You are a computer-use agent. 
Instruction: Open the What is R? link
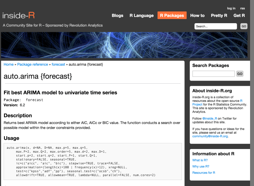[x=200, y=160]
